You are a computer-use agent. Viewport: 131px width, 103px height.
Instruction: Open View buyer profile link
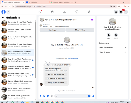pyautogui.click(x=73, y=58)
